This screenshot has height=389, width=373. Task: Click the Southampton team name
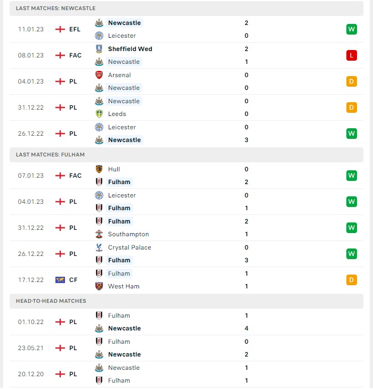(x=128, y=234)
